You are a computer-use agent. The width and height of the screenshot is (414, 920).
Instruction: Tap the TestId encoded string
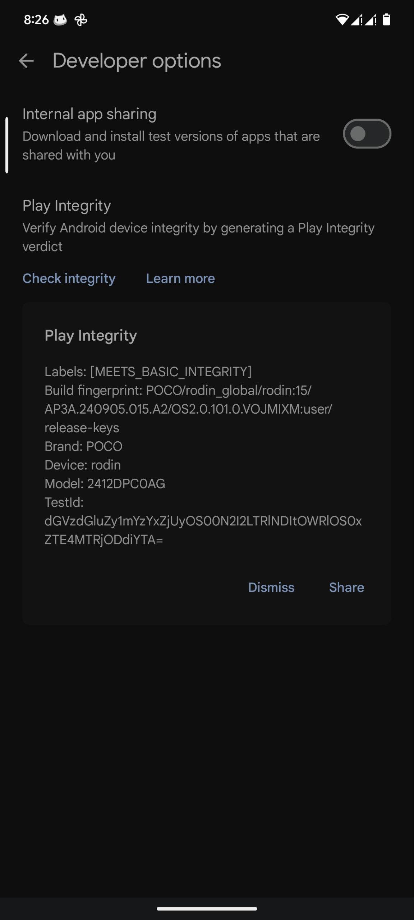click(x=203, y=530)
